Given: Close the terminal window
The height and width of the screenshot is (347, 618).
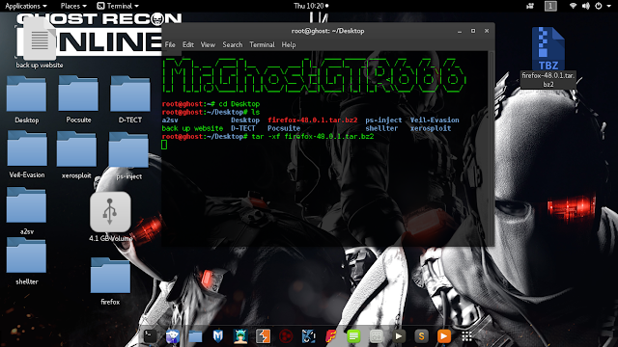Looking at the screenshot, I should (487, 31).
